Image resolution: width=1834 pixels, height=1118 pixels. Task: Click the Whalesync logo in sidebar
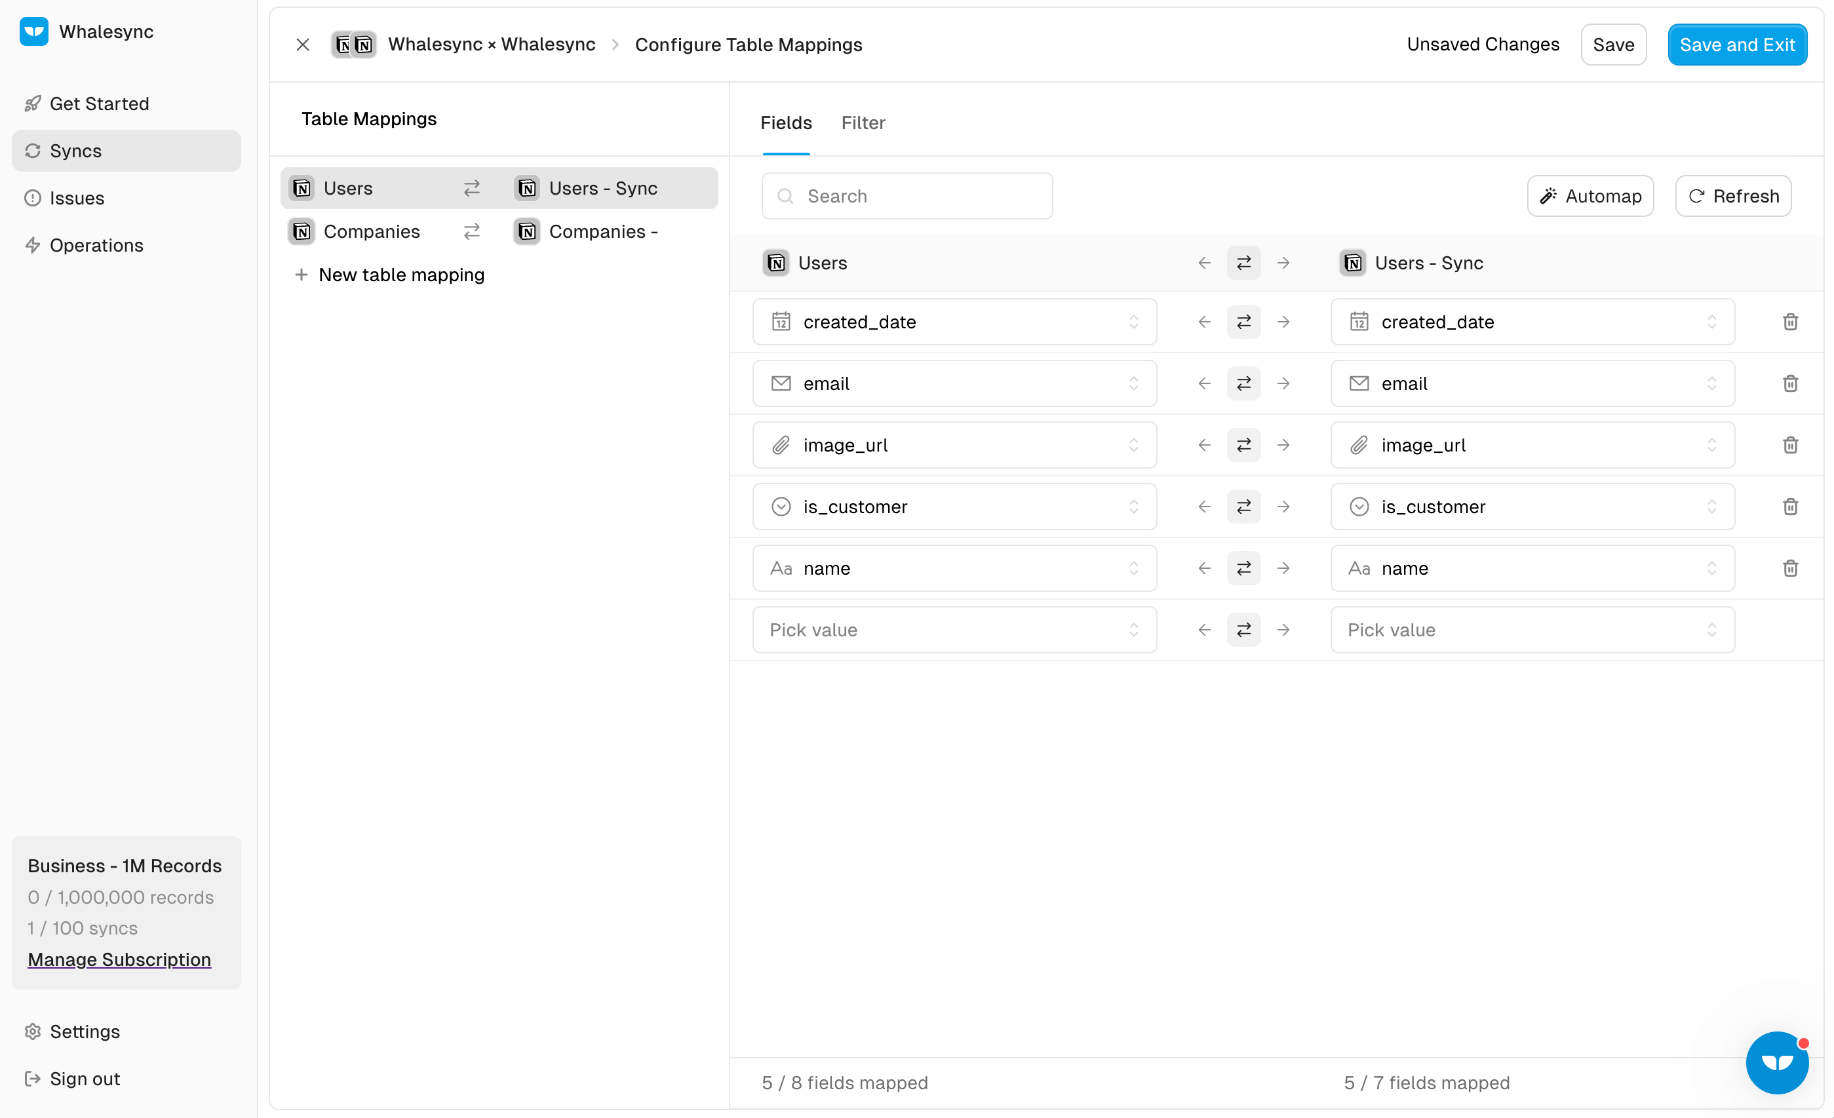[x=33, y=31]
